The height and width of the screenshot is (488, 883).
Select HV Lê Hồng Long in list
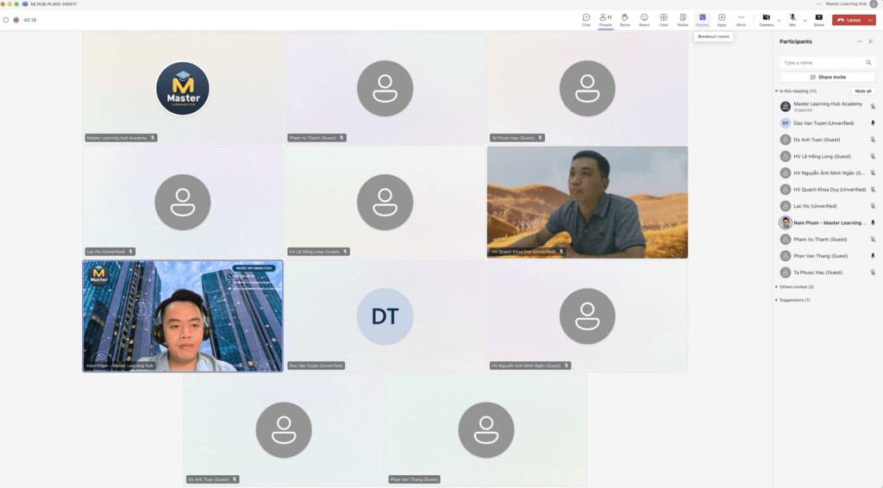[827, 156]
